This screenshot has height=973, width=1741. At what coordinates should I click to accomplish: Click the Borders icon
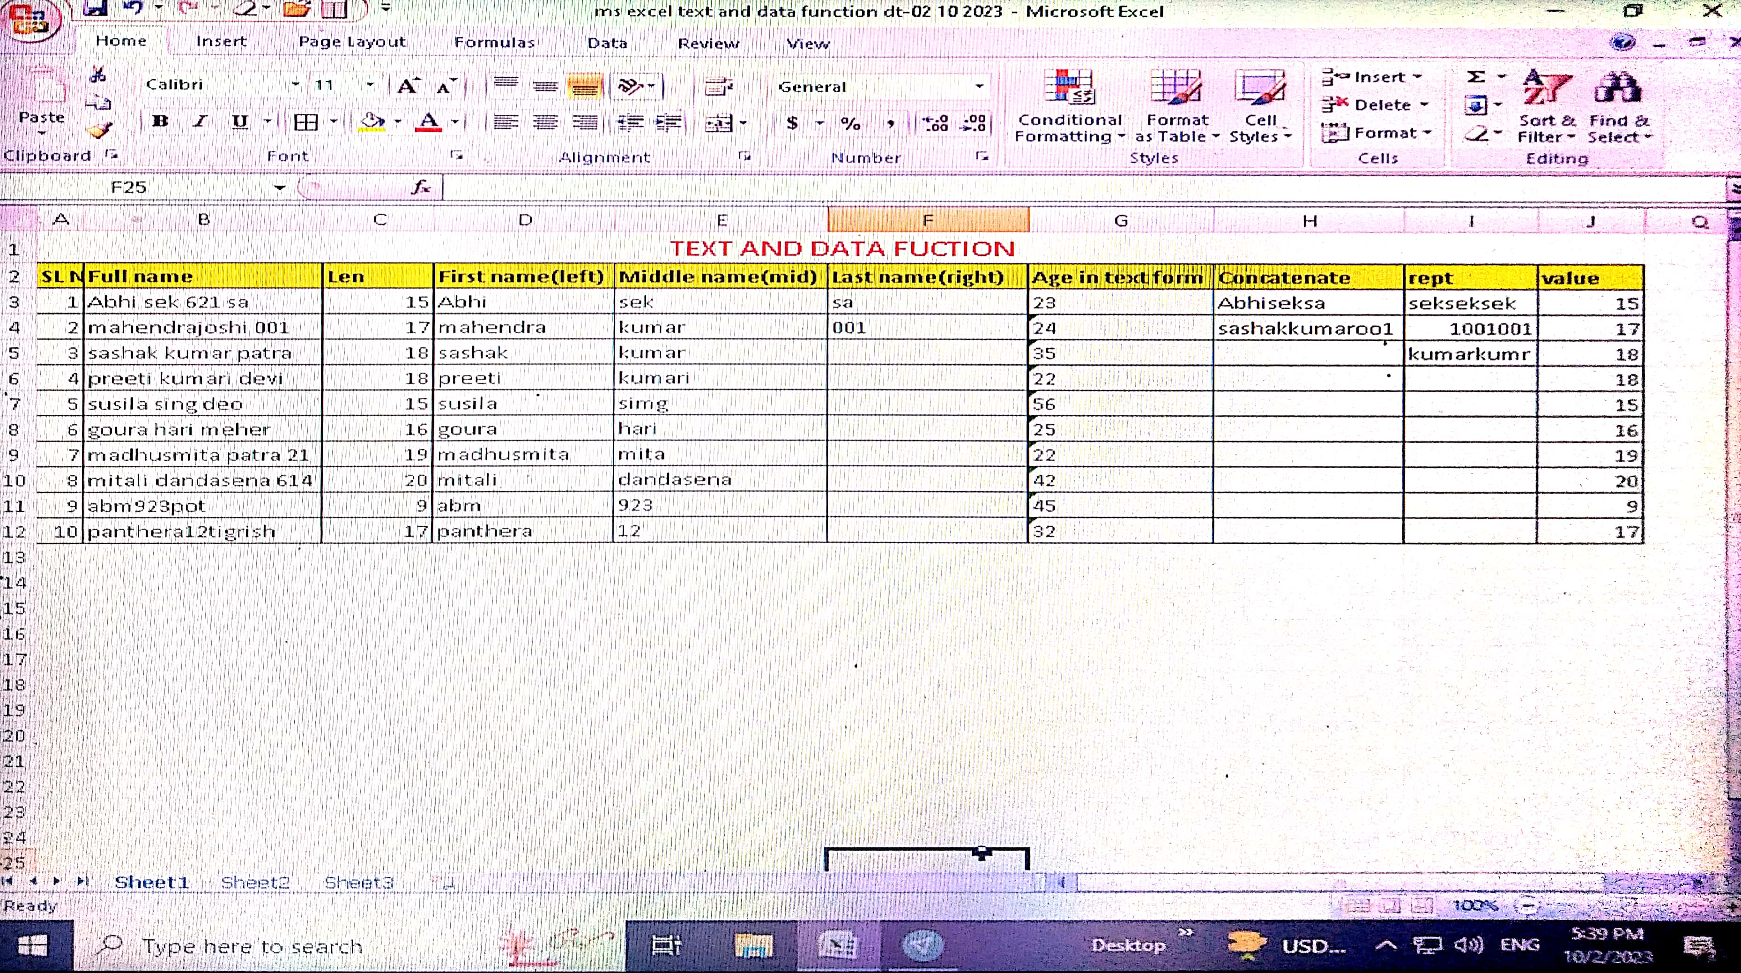pos(305,122)
